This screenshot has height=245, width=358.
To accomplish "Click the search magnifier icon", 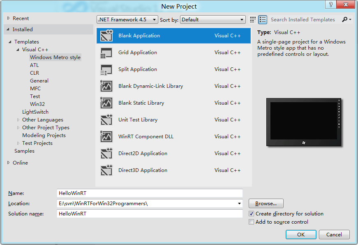I will [x=344, y=20].
